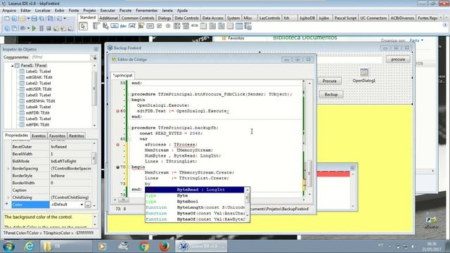This screenshot has height=253, width=450.
Task: Pick the TButton component icon
Action: pyautogui.click(x=114, y=27)
